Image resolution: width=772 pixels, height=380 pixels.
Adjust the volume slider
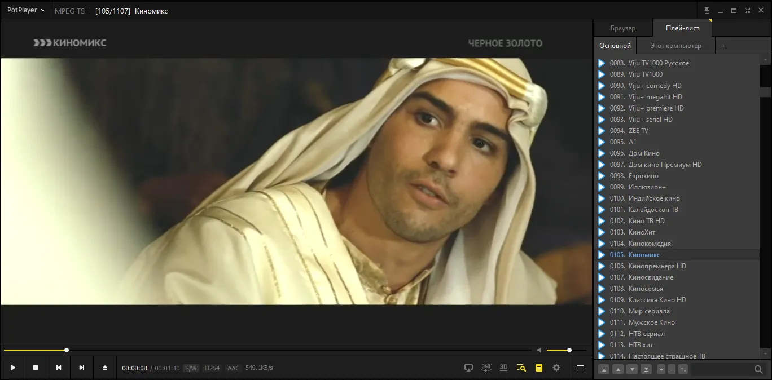click(x=567, y=350)
